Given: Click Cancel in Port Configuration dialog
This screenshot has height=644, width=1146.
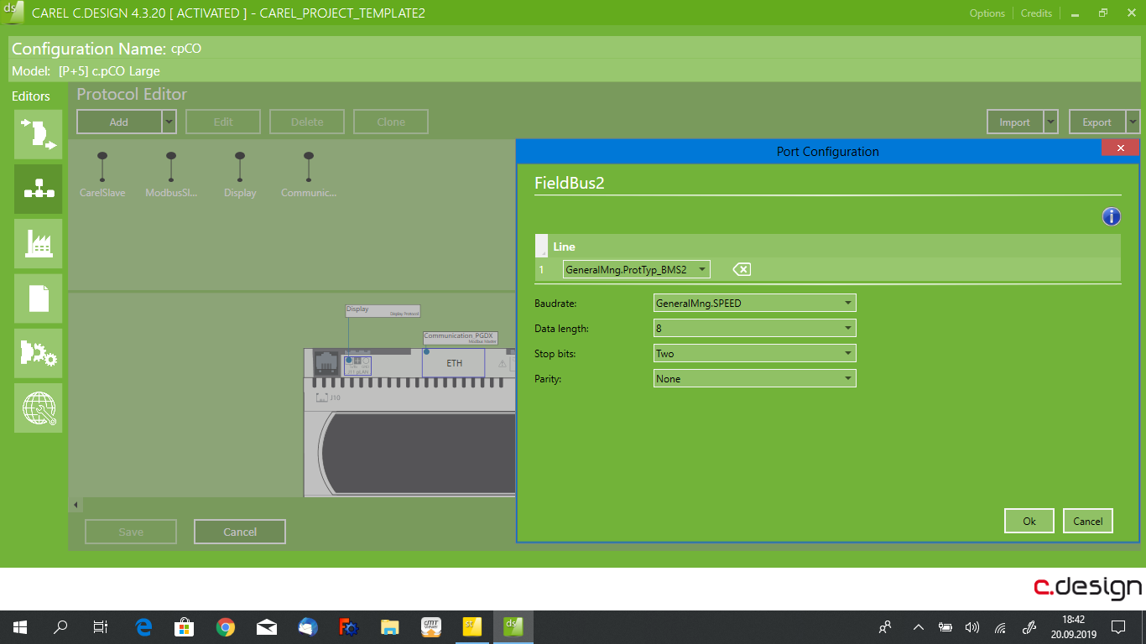Looking at the screenshot, I should click(1088, 521).
